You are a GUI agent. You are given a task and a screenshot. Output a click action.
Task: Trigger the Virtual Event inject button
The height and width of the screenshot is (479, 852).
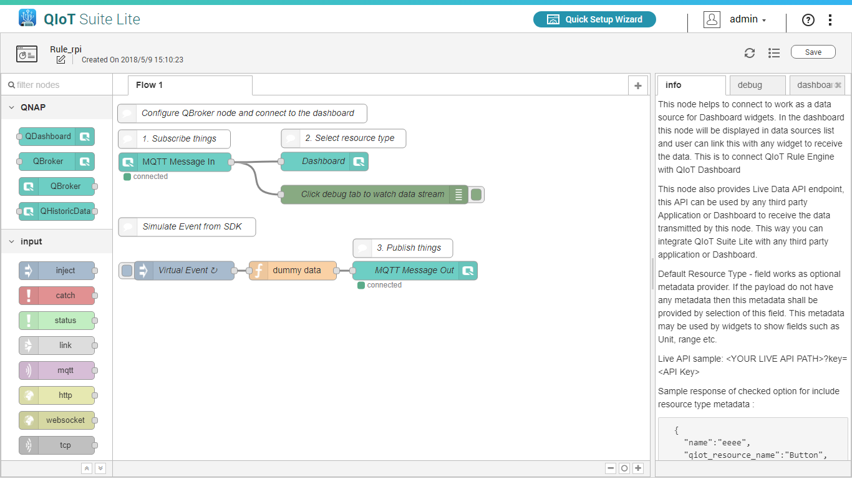127,271
